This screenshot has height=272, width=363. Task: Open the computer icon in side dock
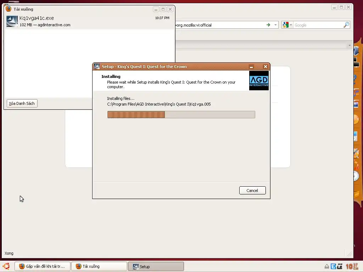pos(356,51)
